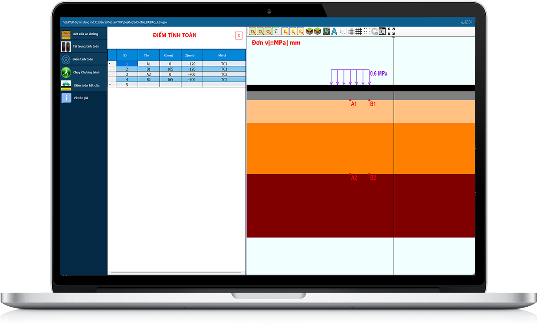Open Kiểm toán kết cấu
537x325 pixels.
[84, 85]
